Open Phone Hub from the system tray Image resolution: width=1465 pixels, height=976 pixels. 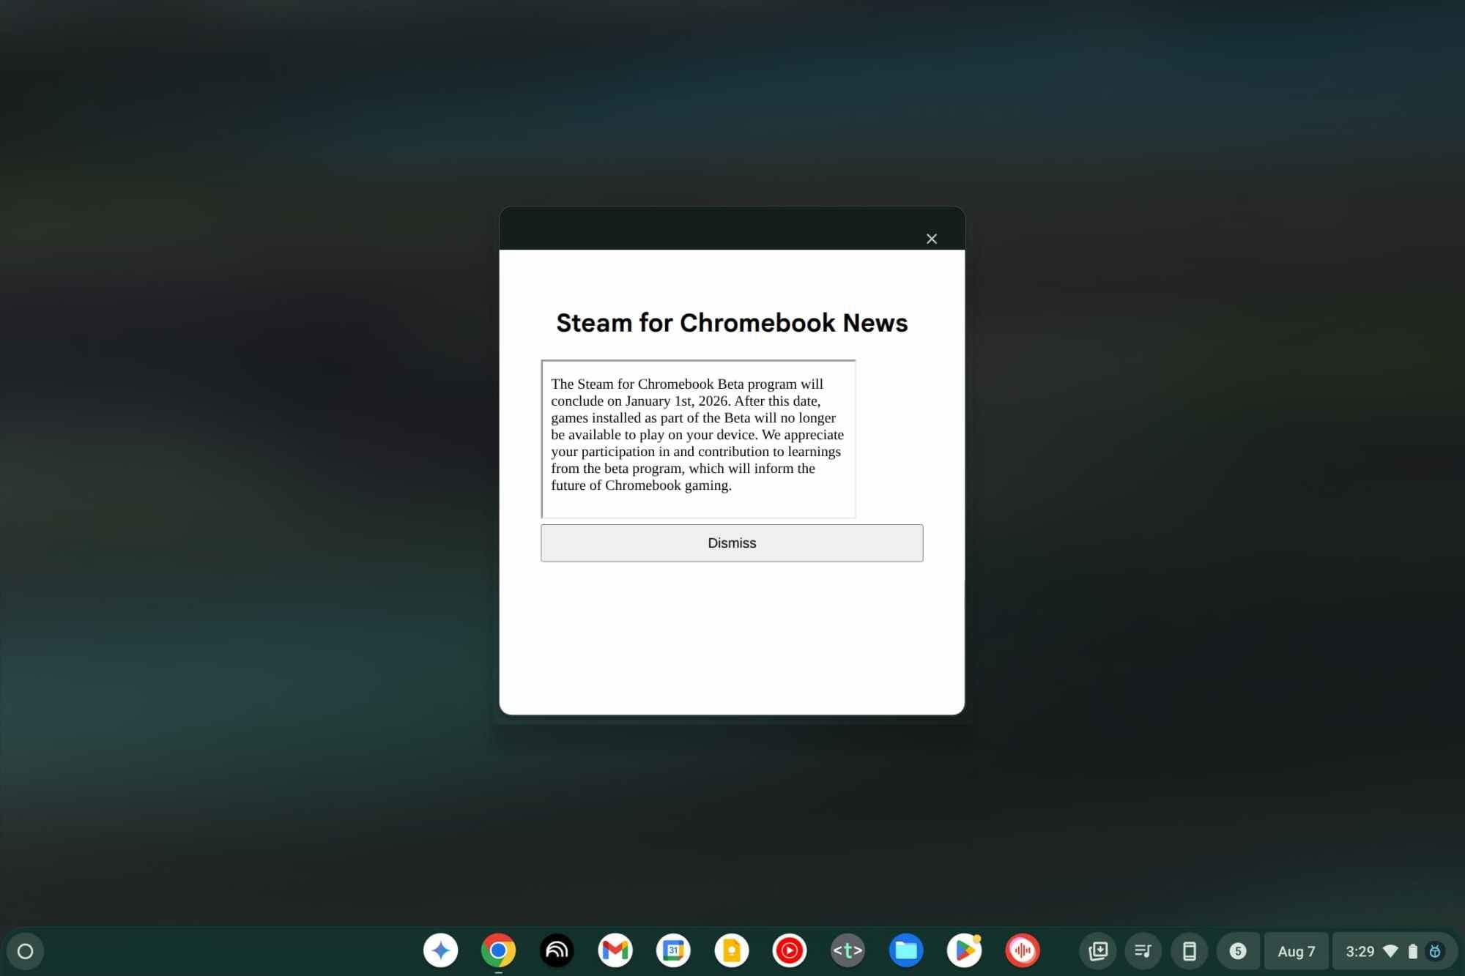pyautogui.click(x=1190, y=950)
